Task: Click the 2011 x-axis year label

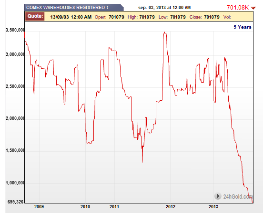Action: [114, 206]
